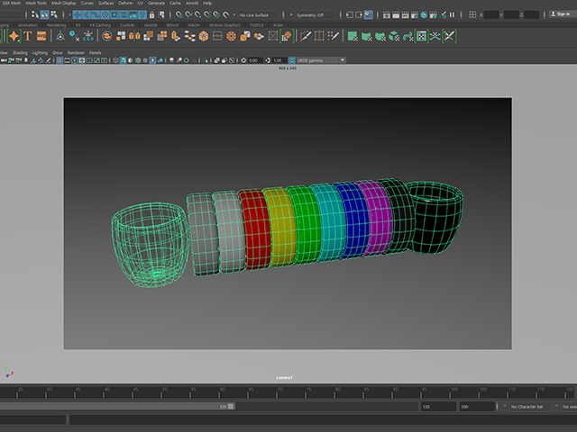The height and width of the screenshot is (432, 577).
Task: Click the highlighted construction history icon
Action: pyautogui.click(x=368, y=14)
